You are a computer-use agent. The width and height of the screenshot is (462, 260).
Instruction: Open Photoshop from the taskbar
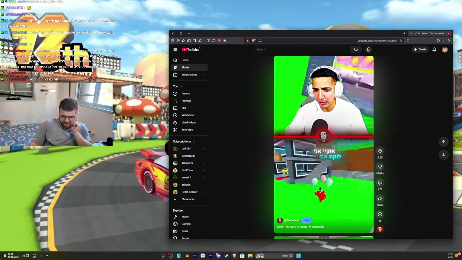coord(202,256)
